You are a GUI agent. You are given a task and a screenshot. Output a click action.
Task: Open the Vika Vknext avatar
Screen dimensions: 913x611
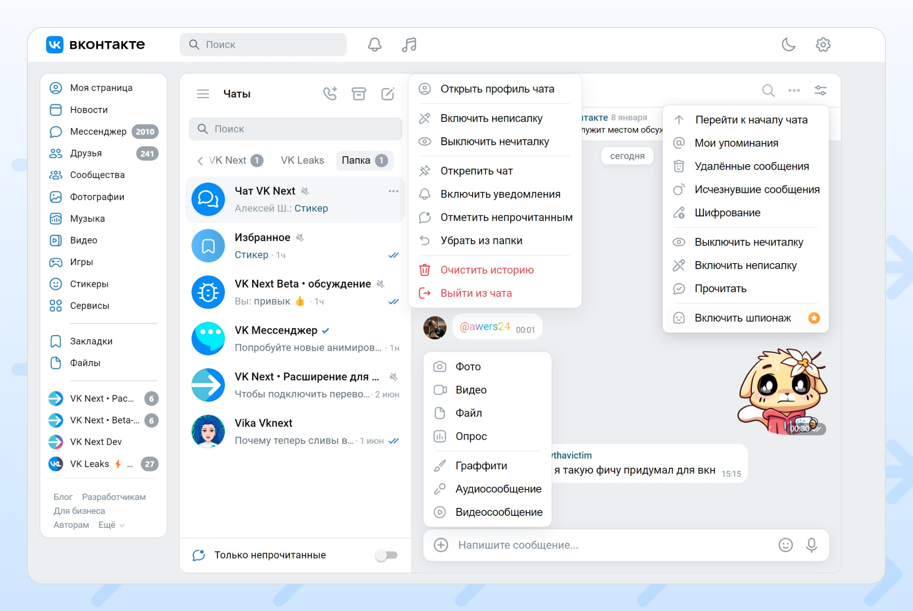[208, 431]
